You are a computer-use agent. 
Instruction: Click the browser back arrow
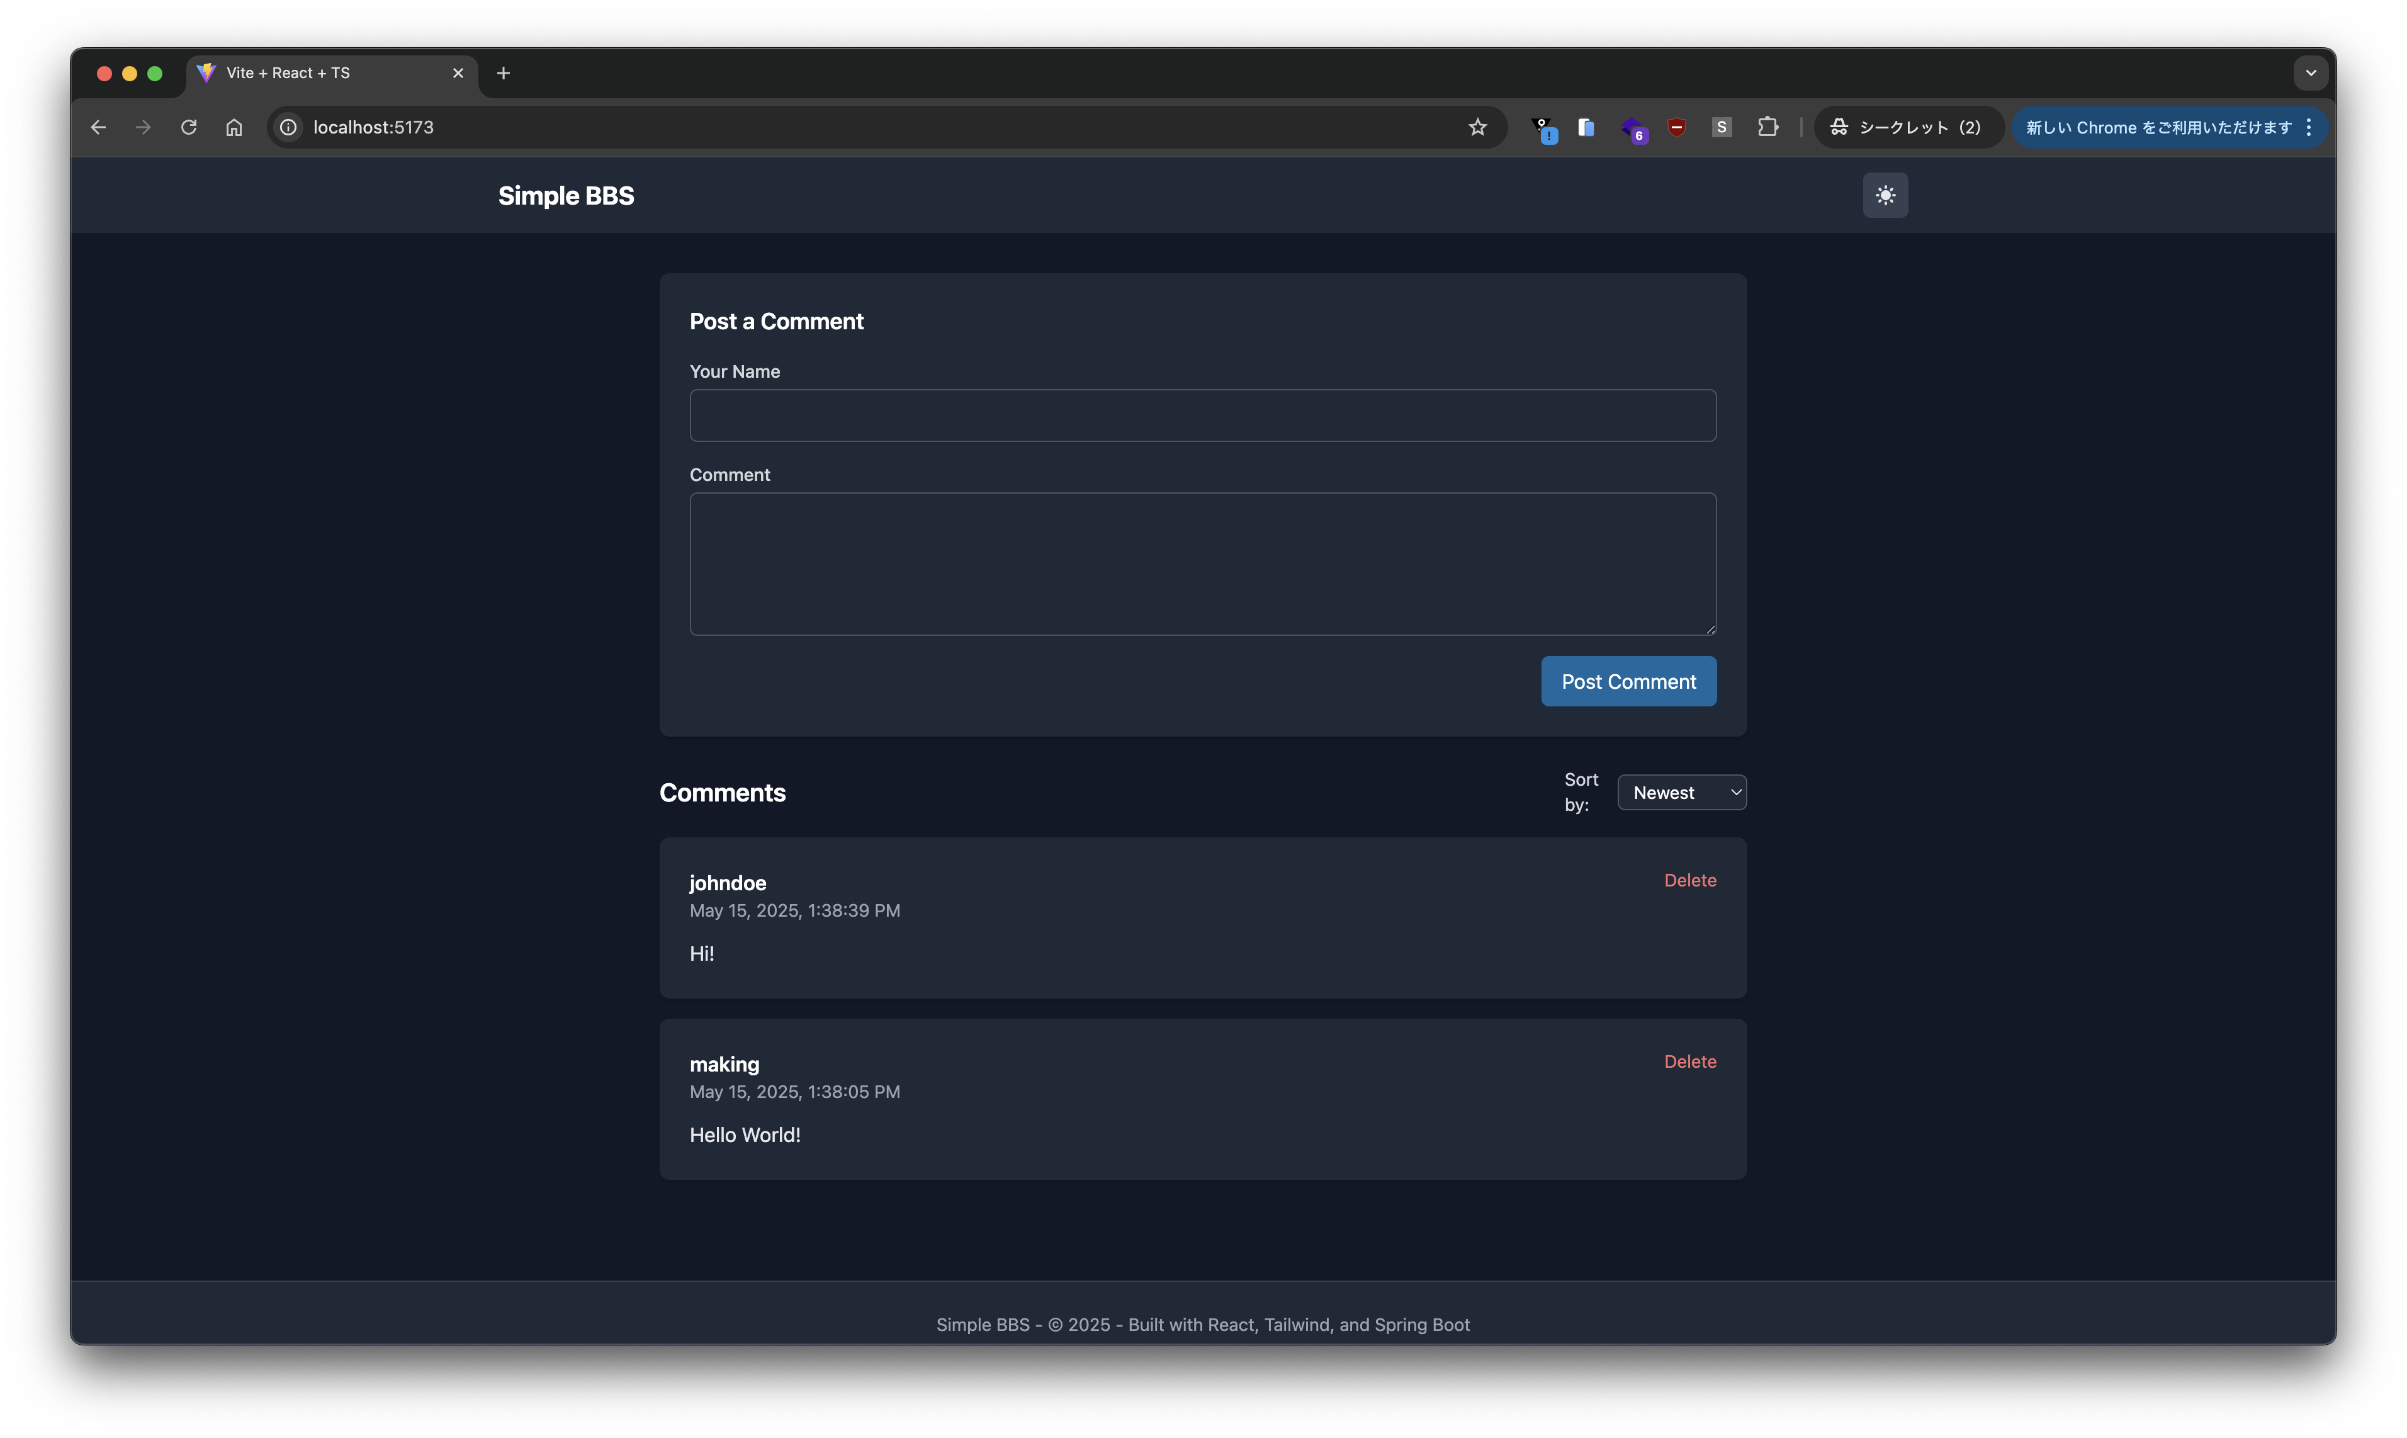click(x=98, y=127)
